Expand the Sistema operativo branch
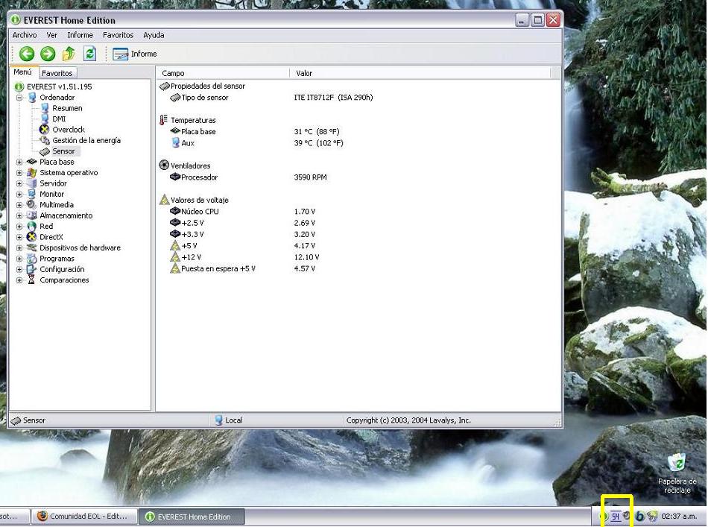The height and width of the screenshot is (527, 708). pyautogui.click(x=19, y=172)
